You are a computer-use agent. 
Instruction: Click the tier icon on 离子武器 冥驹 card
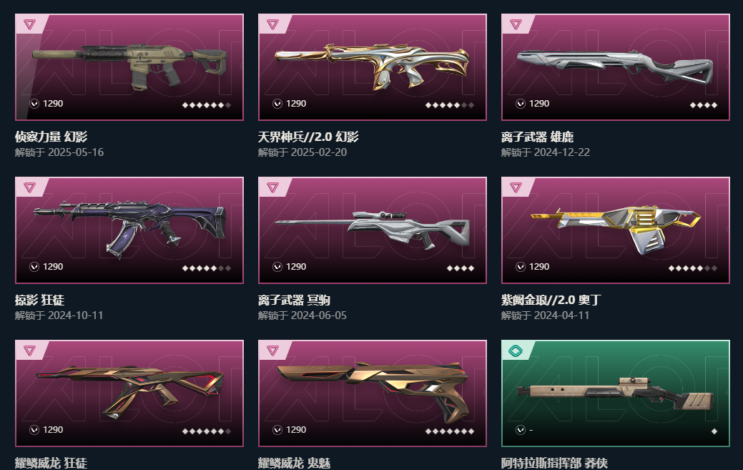[272, 187]
